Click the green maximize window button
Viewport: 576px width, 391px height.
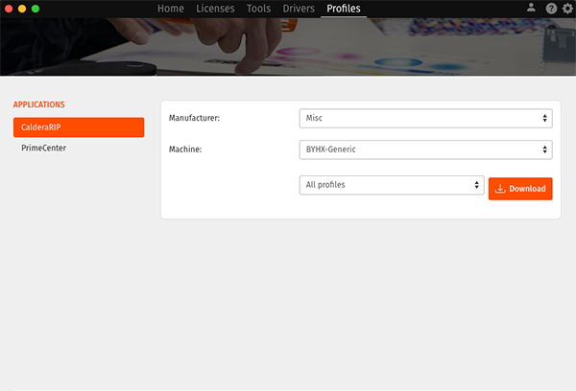point(36,8)
